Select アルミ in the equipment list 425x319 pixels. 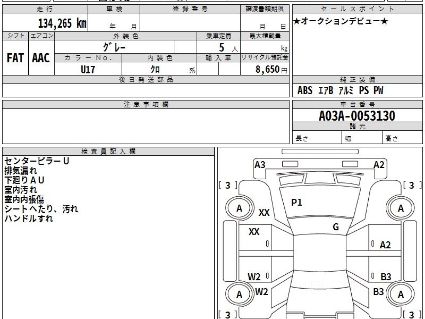(x=346, y=91)
